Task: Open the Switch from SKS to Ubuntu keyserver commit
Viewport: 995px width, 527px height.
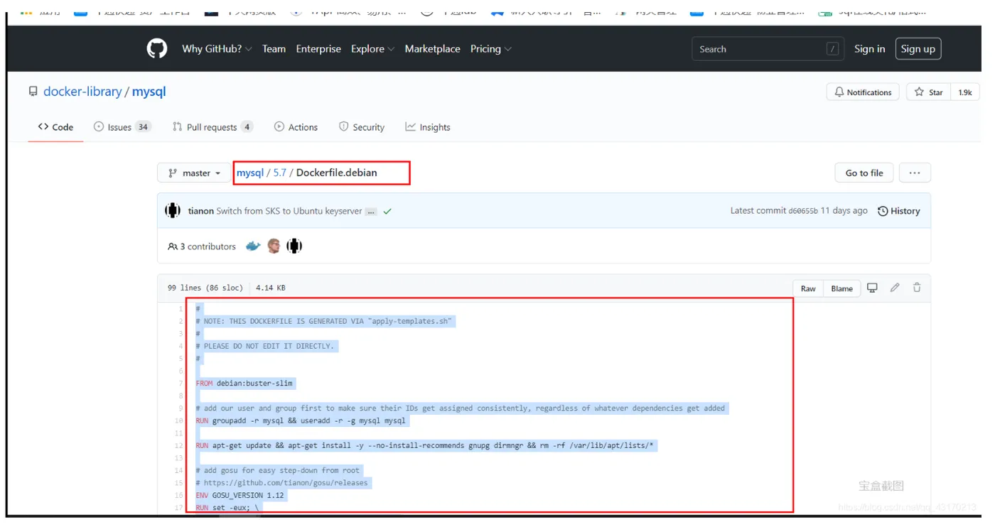Action: 289,211
